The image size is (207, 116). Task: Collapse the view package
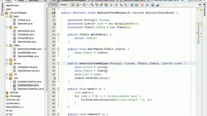coord(7,78)
